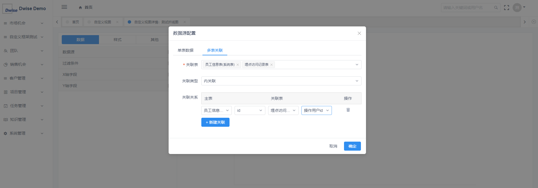Click the X轴字段 row
538x188 pixels.
point(114,74)
